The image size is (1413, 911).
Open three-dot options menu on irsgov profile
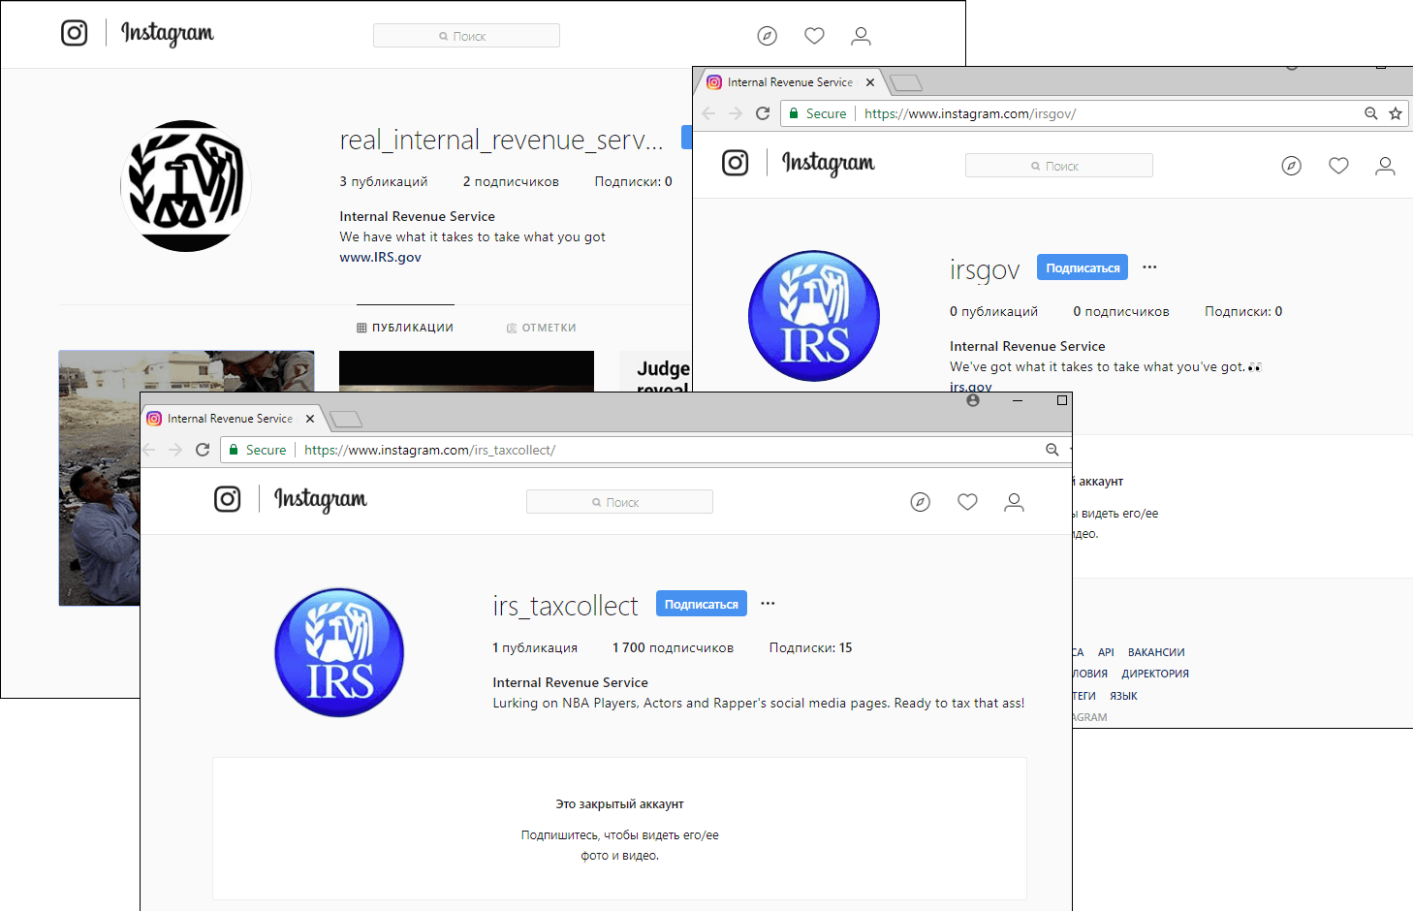1149,267
